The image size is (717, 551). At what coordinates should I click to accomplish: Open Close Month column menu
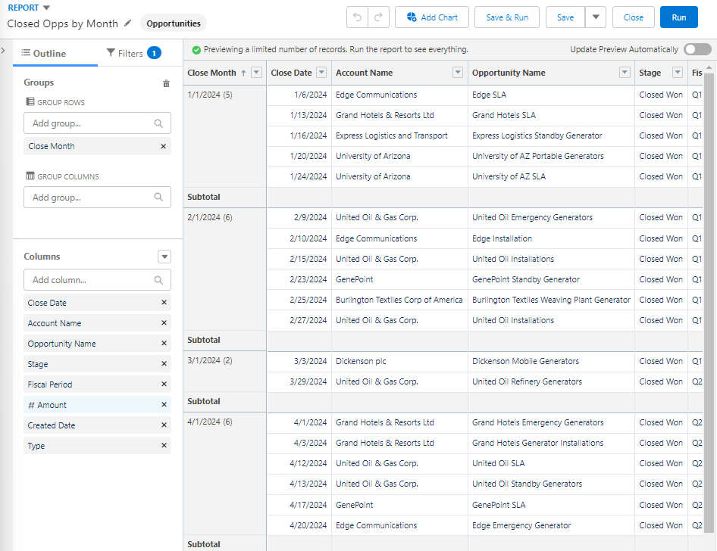256,73
